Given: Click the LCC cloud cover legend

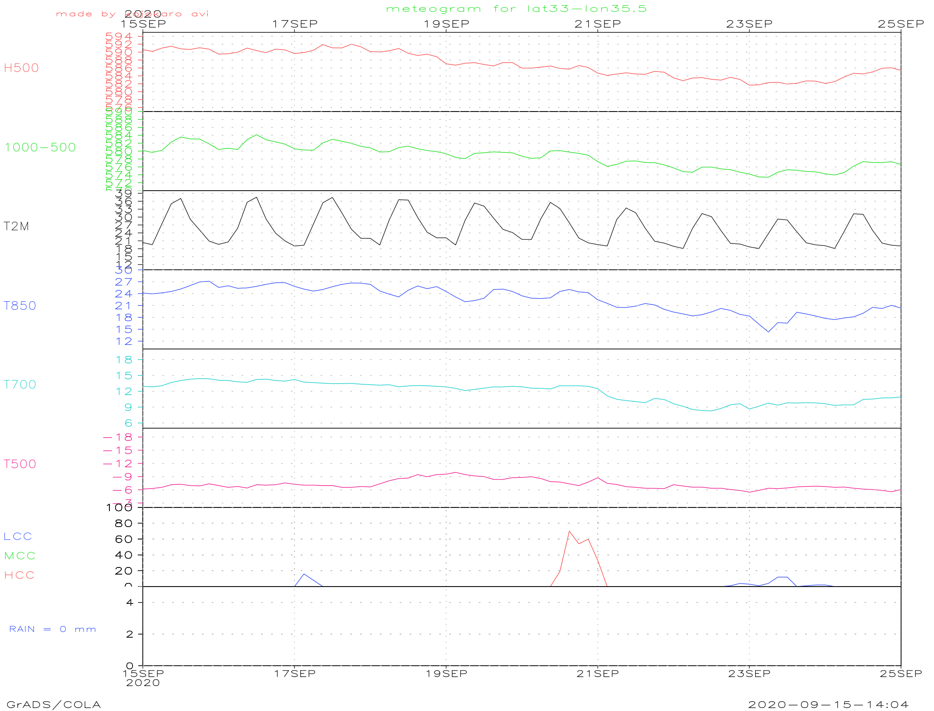Looking at the screenshot, I should coord(18,536).
